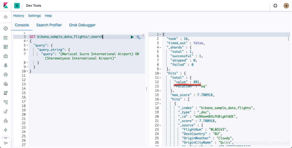Open Infrastructure icon in sidebar
Image resolution: width=292 pixels, height=148 pixels.
pos(5,84)
